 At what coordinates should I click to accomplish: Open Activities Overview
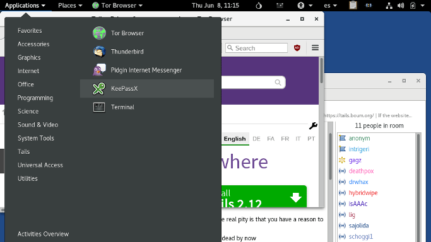coord(43,234)
